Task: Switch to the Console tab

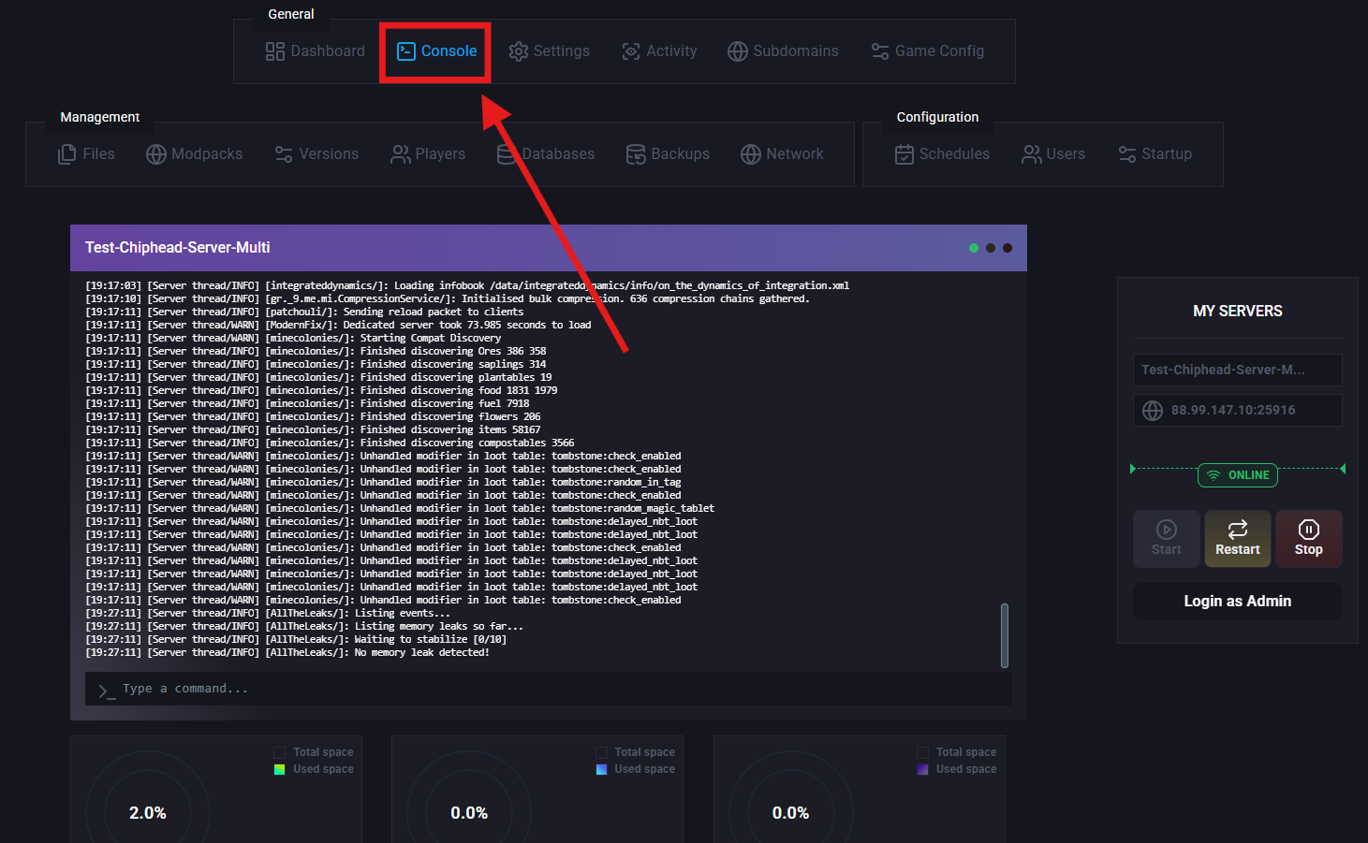Action: coord(436,51)
